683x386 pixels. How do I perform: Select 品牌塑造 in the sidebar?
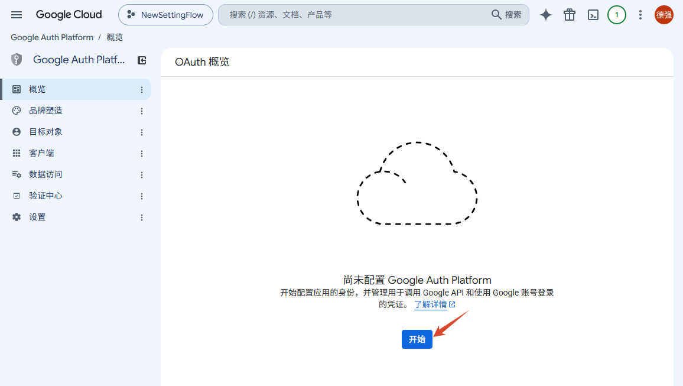[76, 111]
